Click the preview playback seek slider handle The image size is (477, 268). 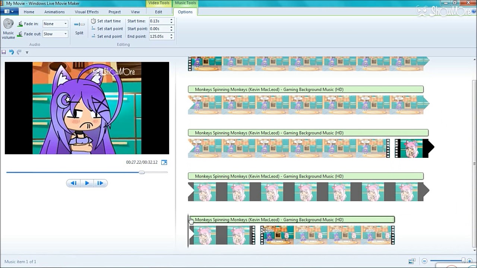point(142,172)
